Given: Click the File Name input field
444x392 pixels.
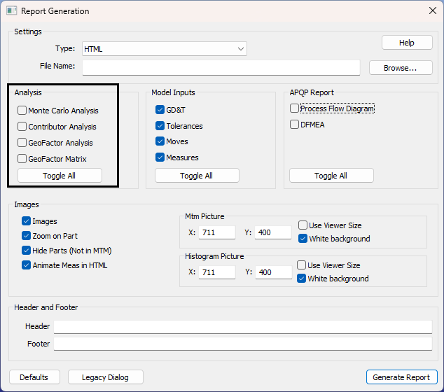Looking at the screenshot, I should pyautogui.click(x=221, y=67).
